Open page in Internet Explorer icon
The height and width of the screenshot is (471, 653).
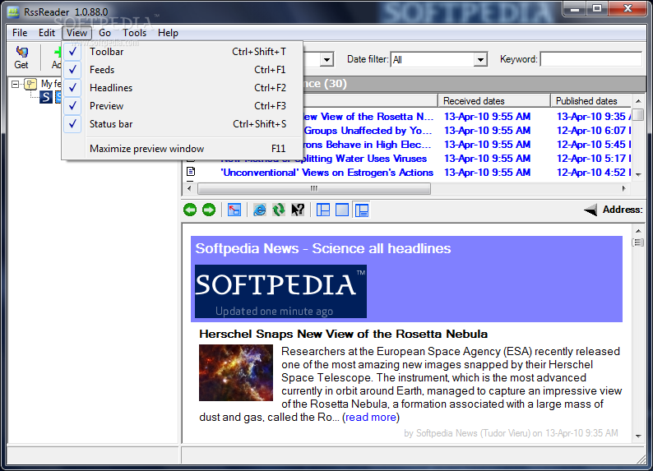[260, 210]
